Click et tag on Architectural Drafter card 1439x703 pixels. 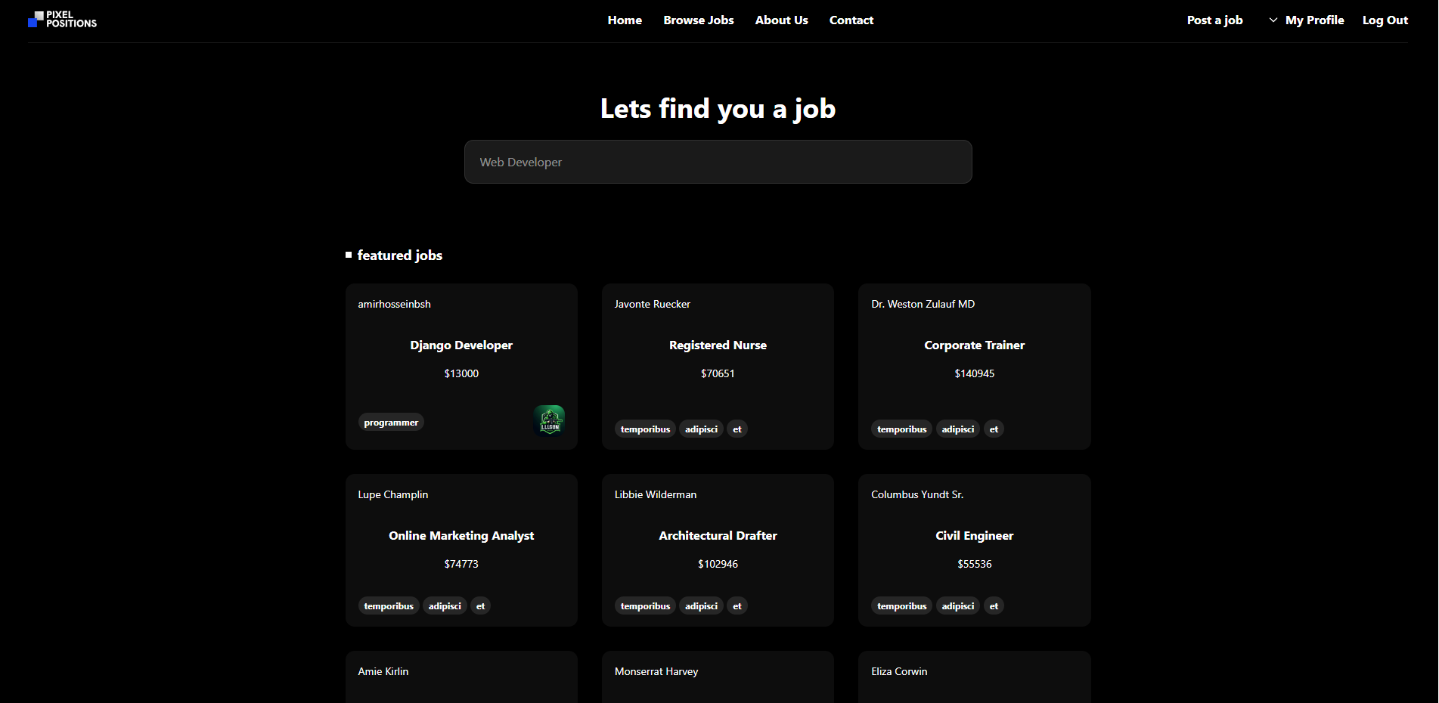(737, 606)
